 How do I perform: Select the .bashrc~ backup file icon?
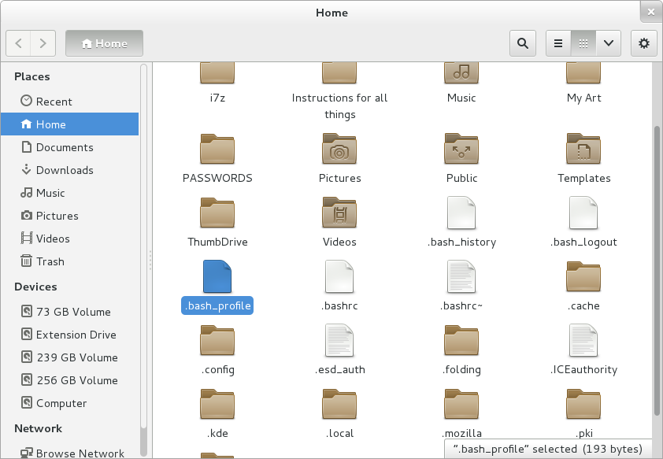click(461, 276)
